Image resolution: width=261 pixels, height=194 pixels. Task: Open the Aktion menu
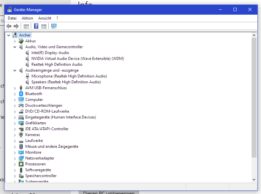coord(27,18)
